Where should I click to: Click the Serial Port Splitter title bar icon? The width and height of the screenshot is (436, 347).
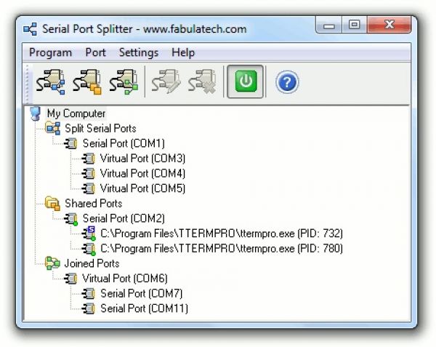click(30, 29)
